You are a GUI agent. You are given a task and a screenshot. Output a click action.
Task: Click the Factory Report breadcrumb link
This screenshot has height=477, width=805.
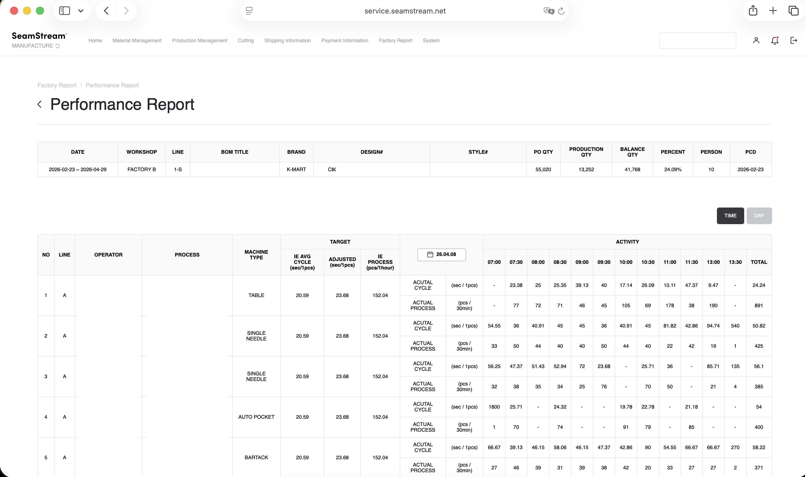(57, 85)
